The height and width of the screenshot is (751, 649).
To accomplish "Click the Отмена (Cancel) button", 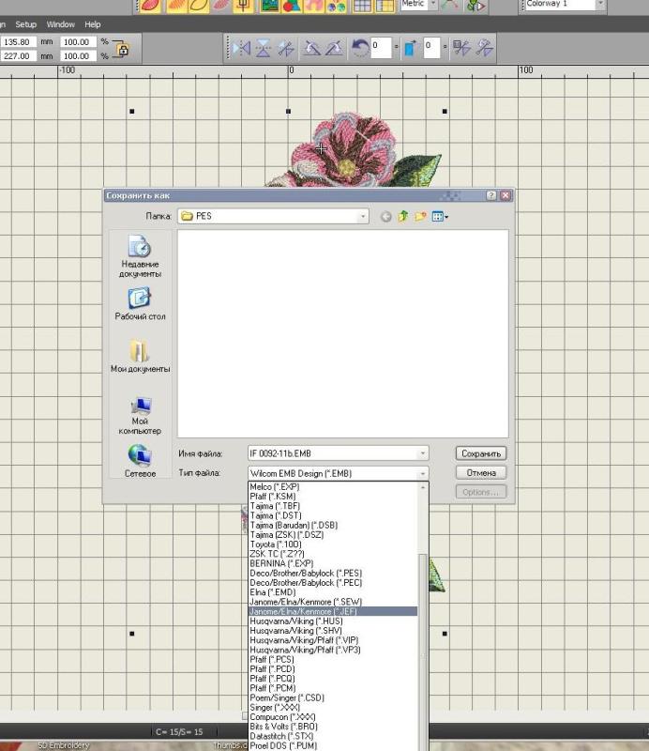I will (481, 473).
